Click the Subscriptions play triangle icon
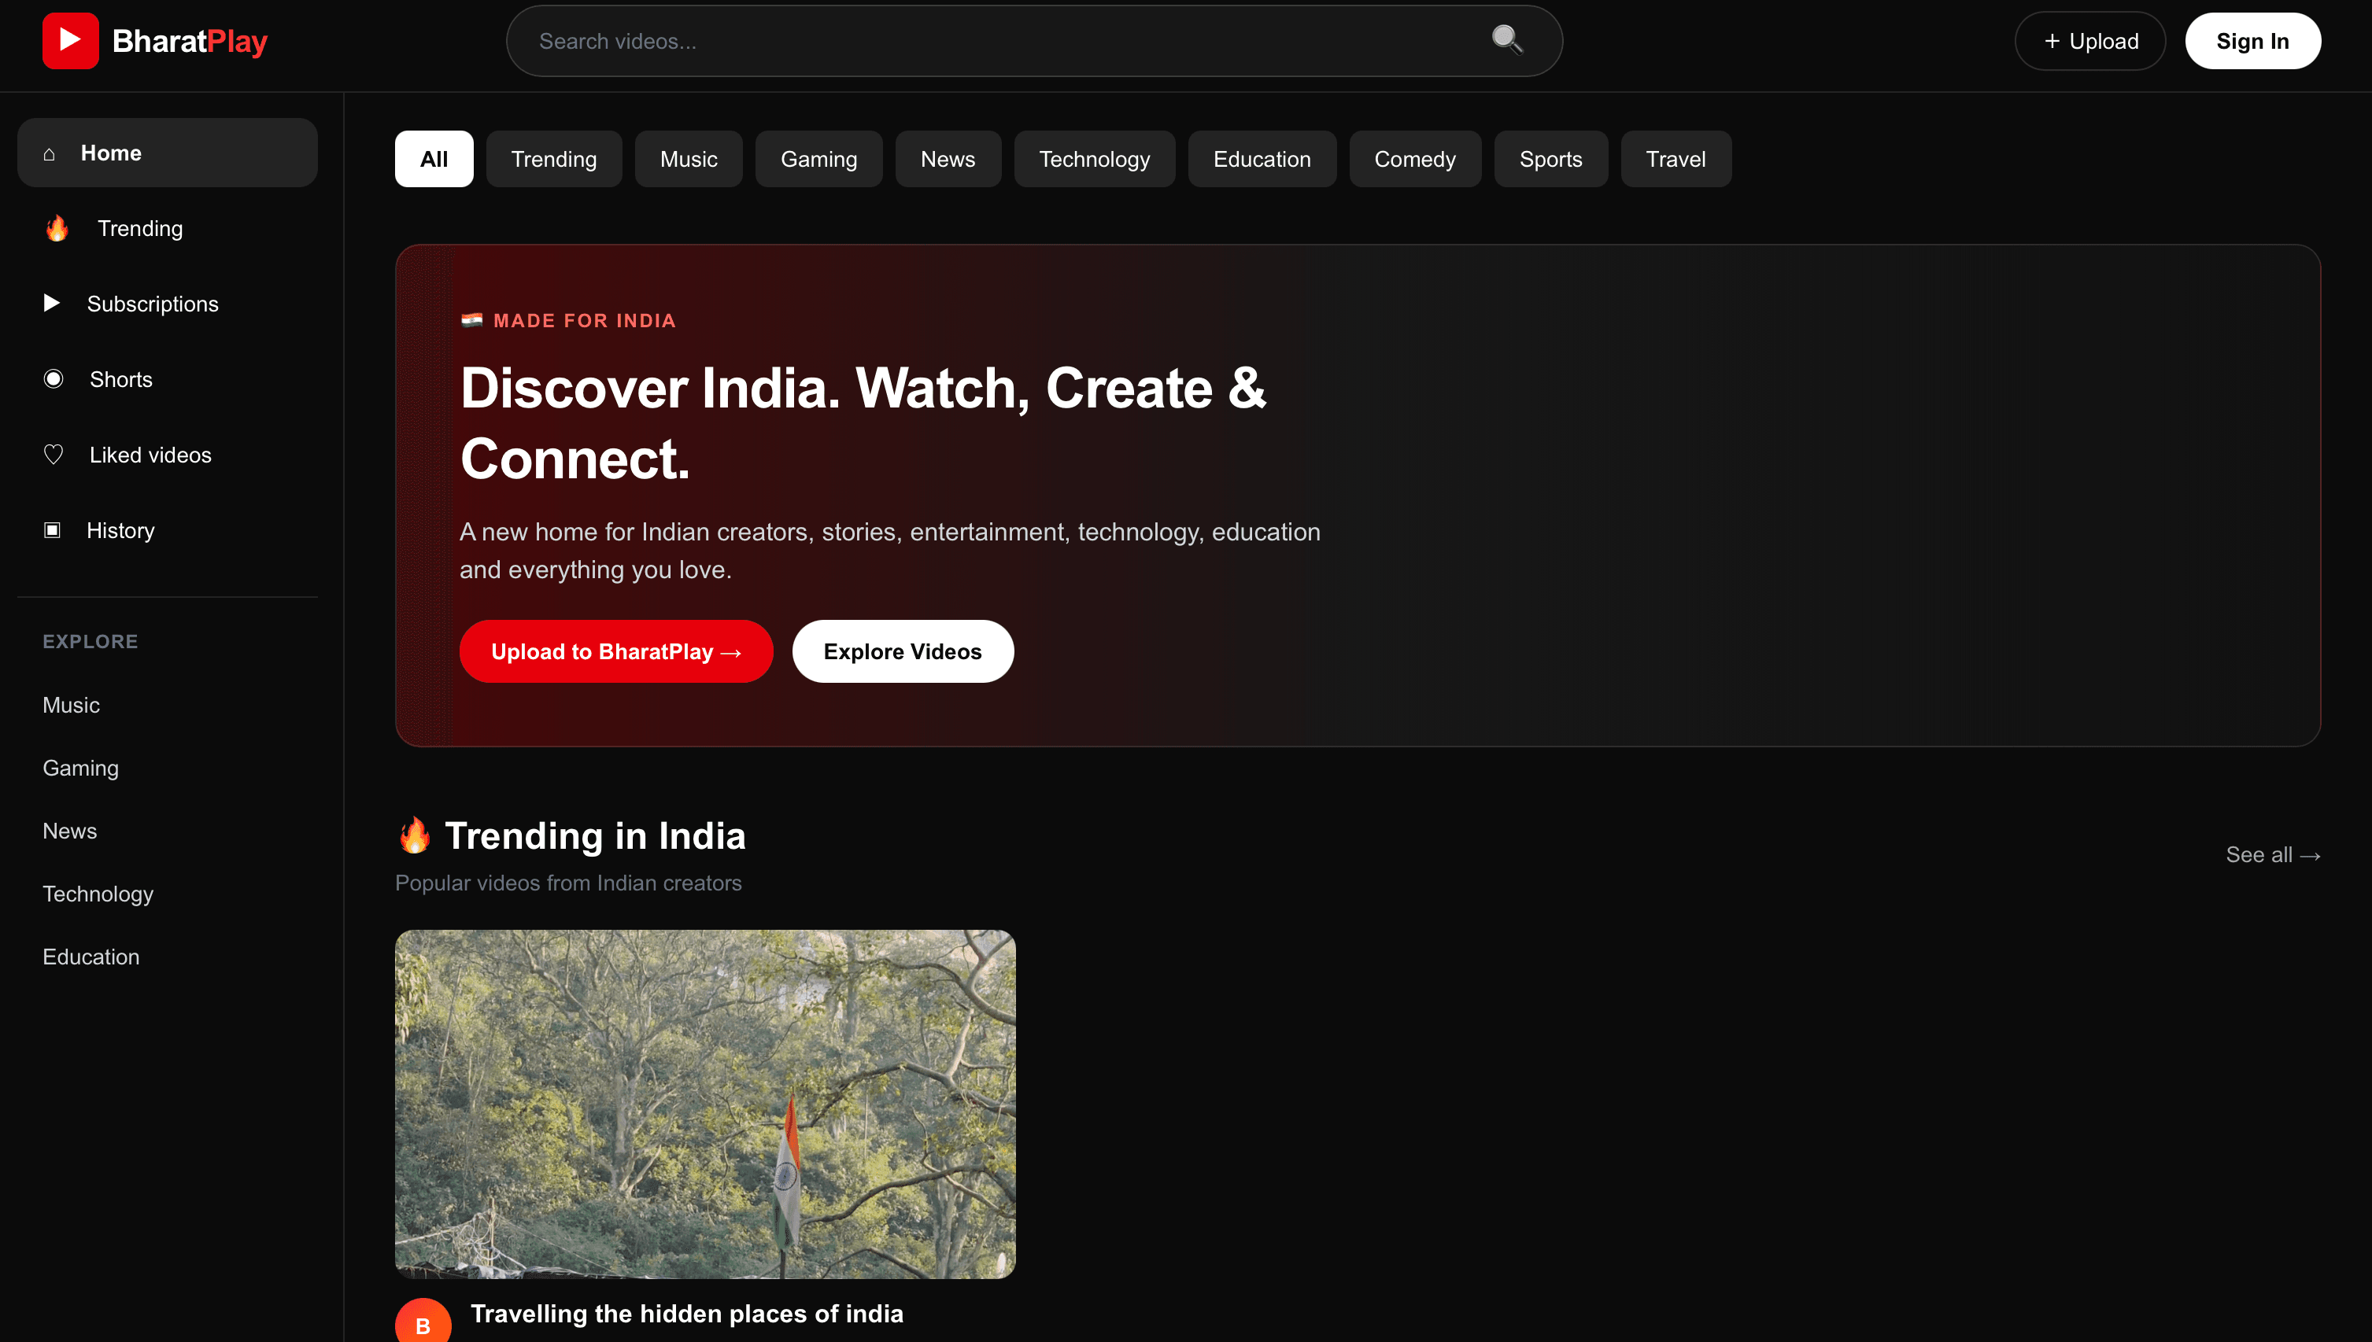 tap(52, 303)
